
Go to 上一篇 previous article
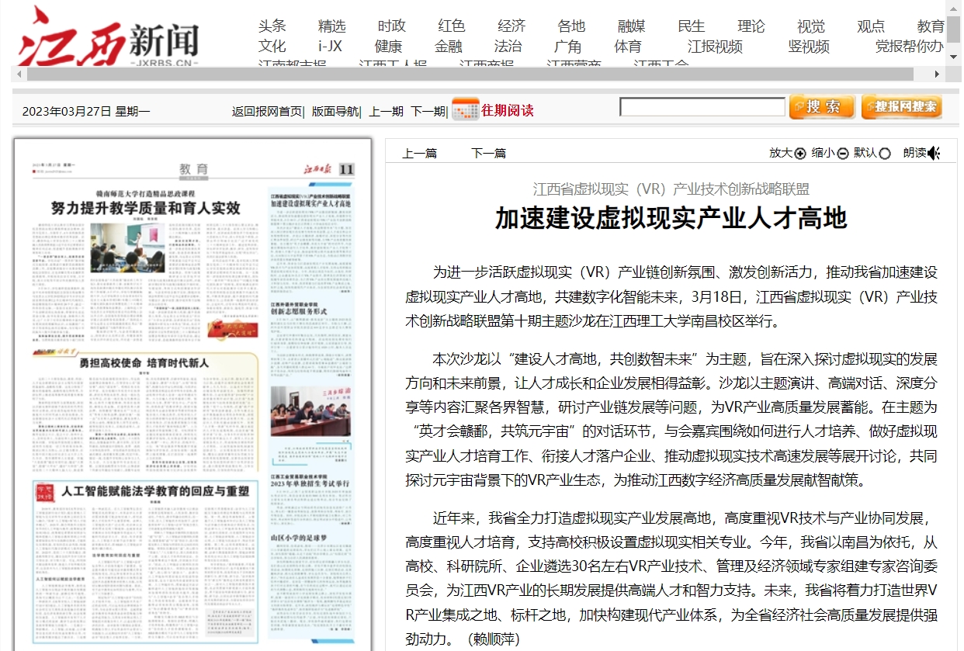click(419, 154)
